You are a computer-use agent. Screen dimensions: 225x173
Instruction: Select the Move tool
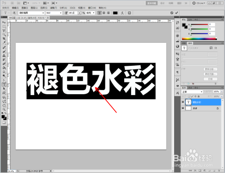tap(4, 23)
